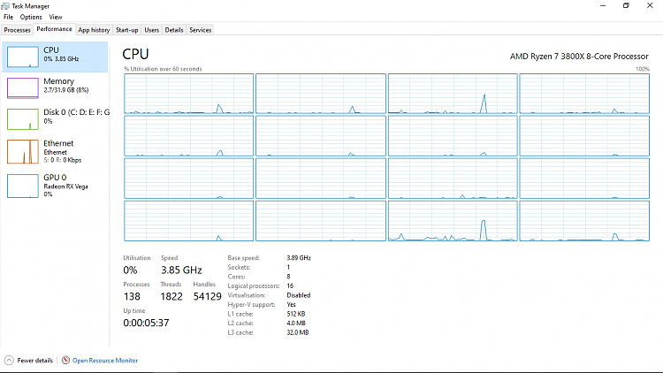
Task: Click the CPU heading in main panel
Action: click(x=135, y=54)
